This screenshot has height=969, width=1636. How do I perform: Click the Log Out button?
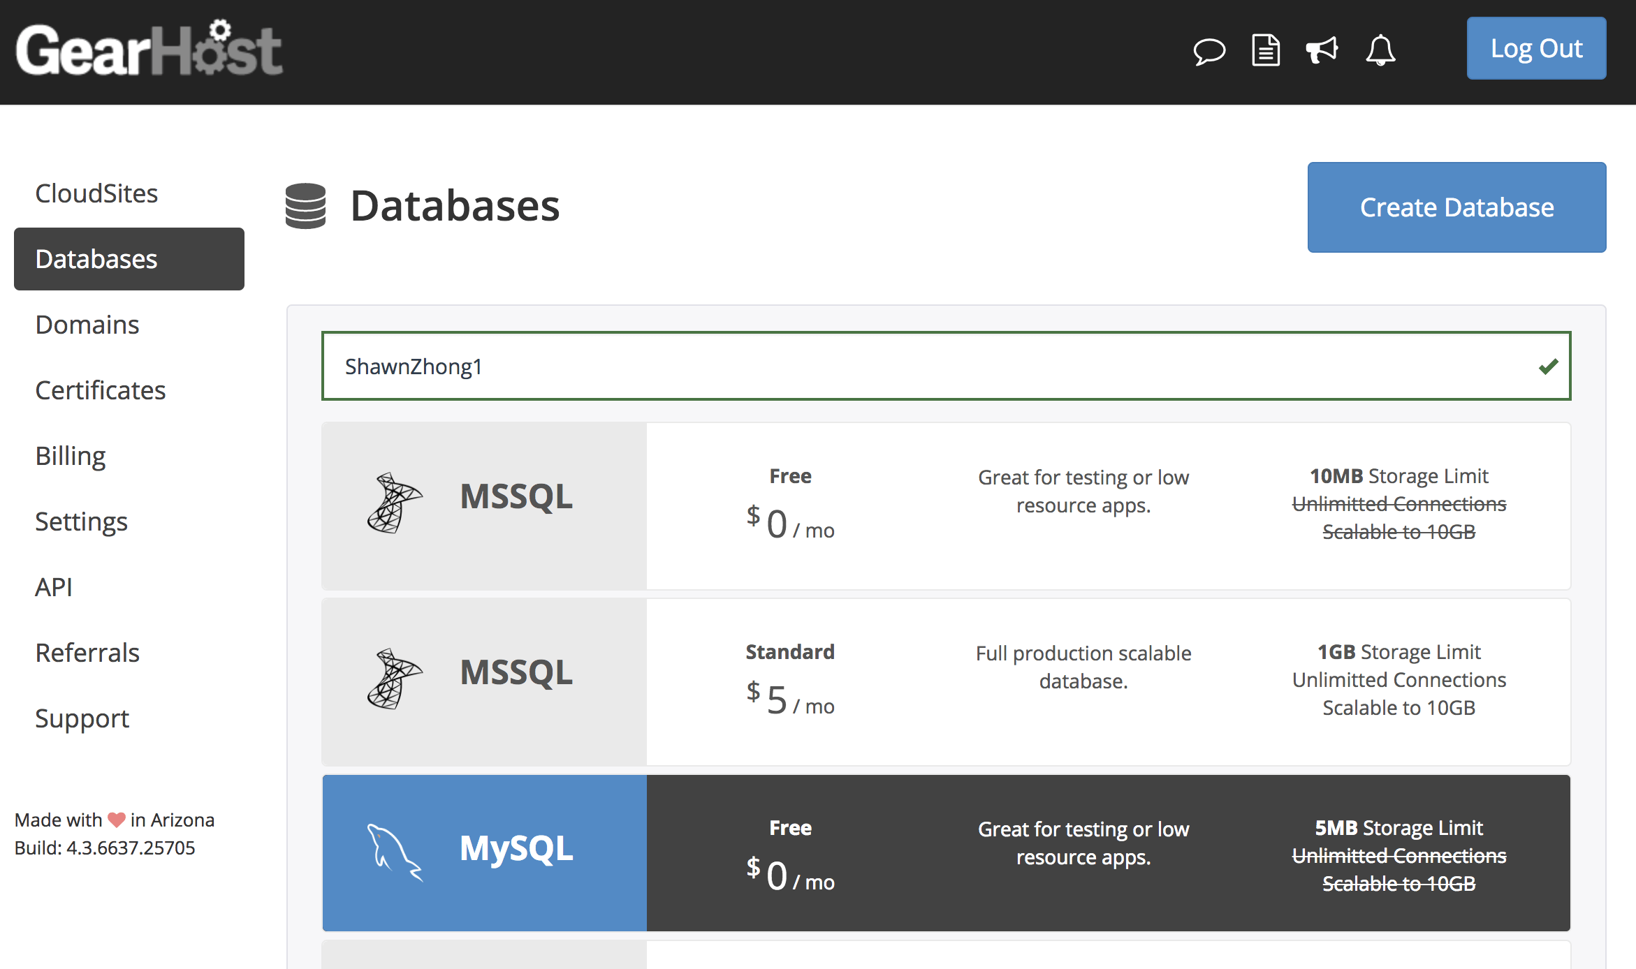pos(1536,49)
